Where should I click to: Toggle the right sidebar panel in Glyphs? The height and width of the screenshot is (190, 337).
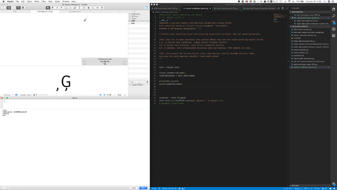(147, 8)
